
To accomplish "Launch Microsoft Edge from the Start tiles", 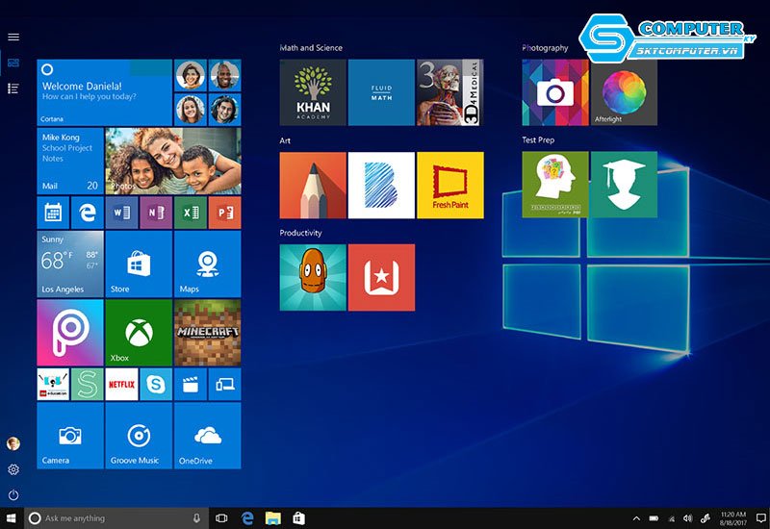I will click(x=88, y=213).
